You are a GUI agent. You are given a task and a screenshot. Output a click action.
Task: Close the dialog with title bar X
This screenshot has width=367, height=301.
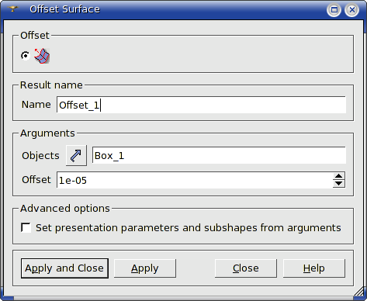pos(351,10)
